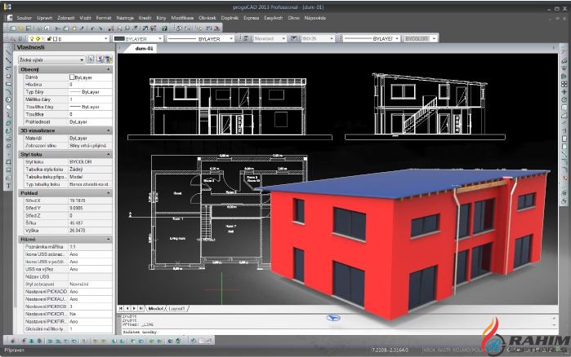Click the Barva ByLayer color swatch
Viewport: 571px width, 357px height.
(72, 77)
